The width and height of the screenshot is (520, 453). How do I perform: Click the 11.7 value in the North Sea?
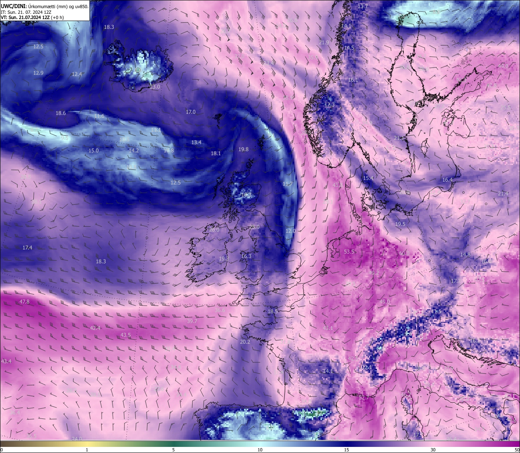[x=287, y=184]
